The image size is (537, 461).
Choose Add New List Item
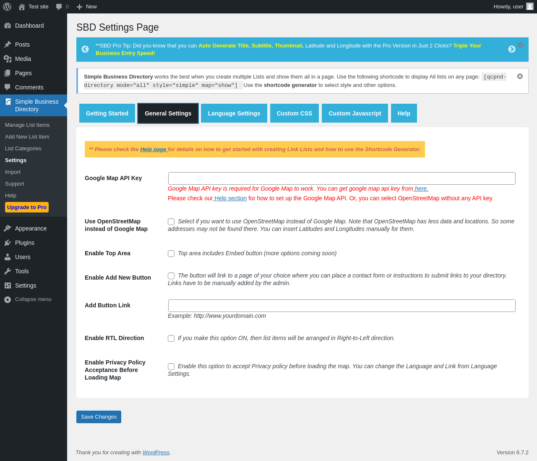tap(27, 137)
